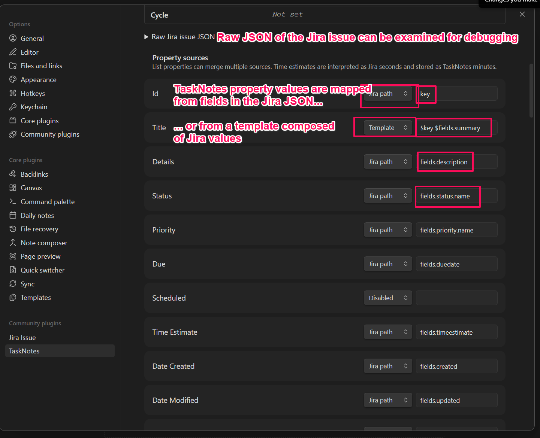Click the Appearance palette icon
The image size is (540, 438).
[x=13, y=79]
